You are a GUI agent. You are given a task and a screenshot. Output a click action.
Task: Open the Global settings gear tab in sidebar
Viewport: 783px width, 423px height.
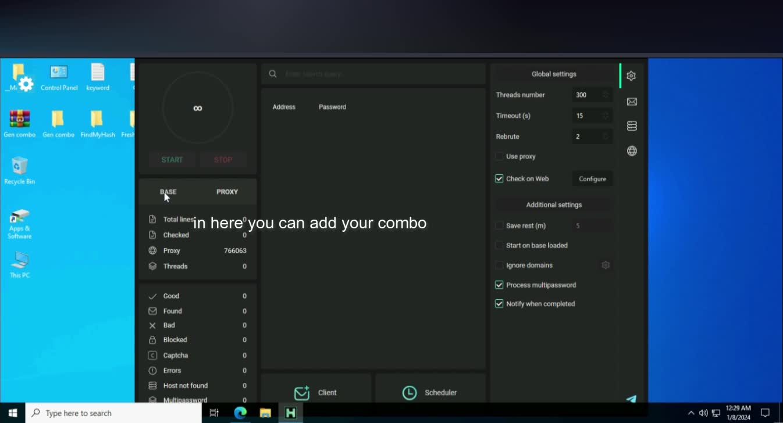631,76
